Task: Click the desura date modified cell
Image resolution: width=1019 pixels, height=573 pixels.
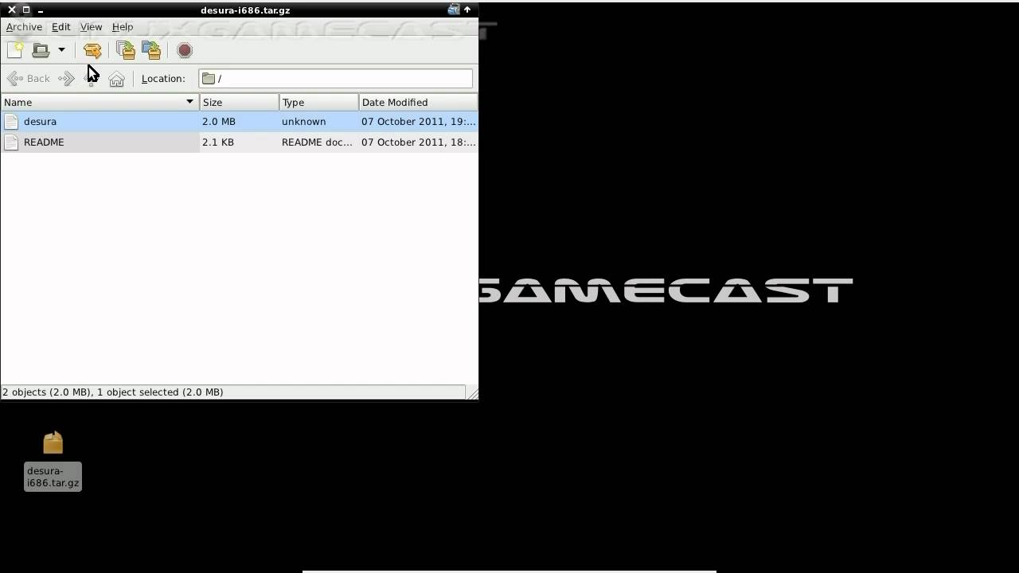Action: (x=418, y=121)
